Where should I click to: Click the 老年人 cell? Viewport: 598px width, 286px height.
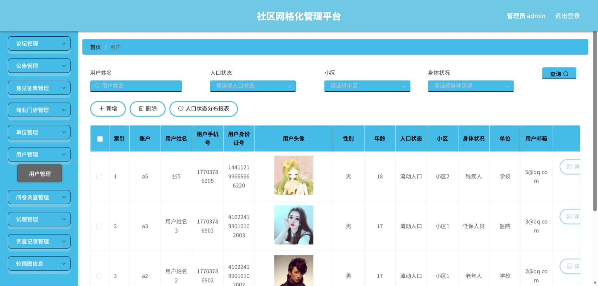[x=474, y=276]
